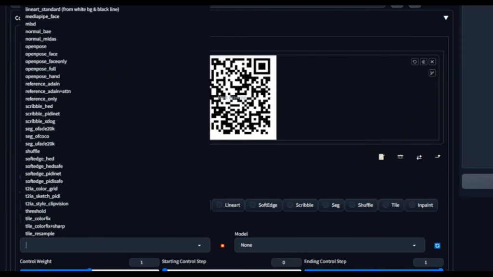The width and height of the screenshot is (493, 277).
Task: Pick openpose_face from the list
Action: [41, 54]
